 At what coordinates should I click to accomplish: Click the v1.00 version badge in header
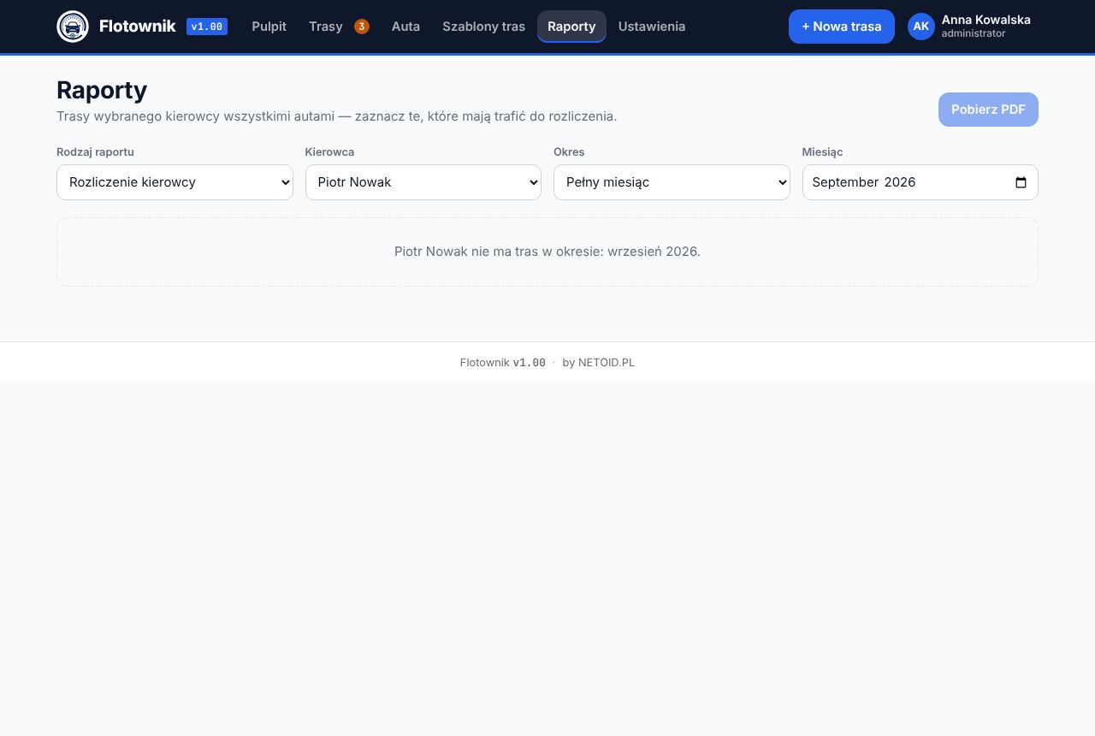pyautogui.click(x=207, y=27)
